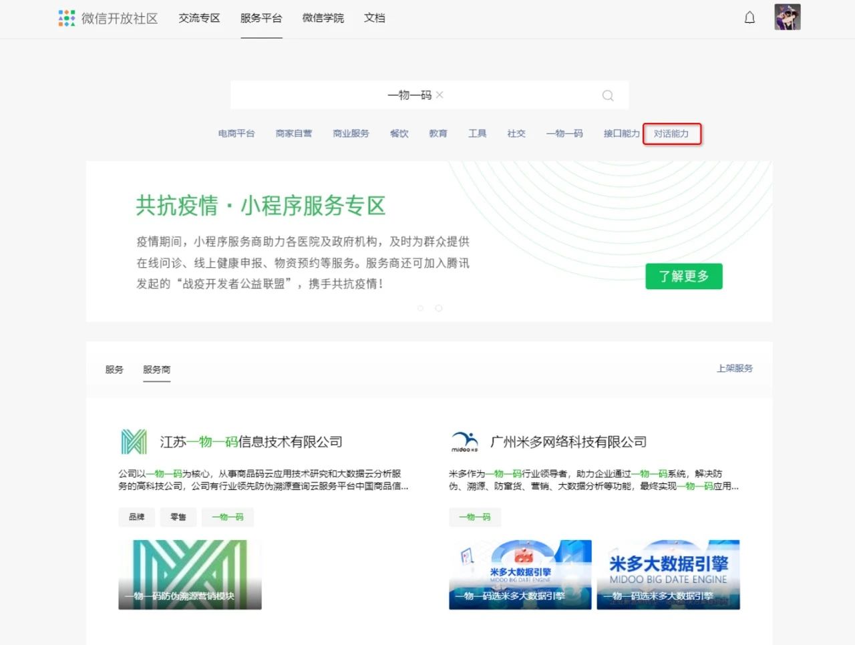Filter by 社交 category
This screenshot has height=645, width=855.
[x=516, y=134]
